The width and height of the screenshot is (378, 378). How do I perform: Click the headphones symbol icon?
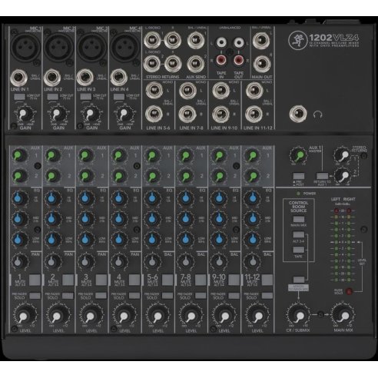tap(317, 114)
